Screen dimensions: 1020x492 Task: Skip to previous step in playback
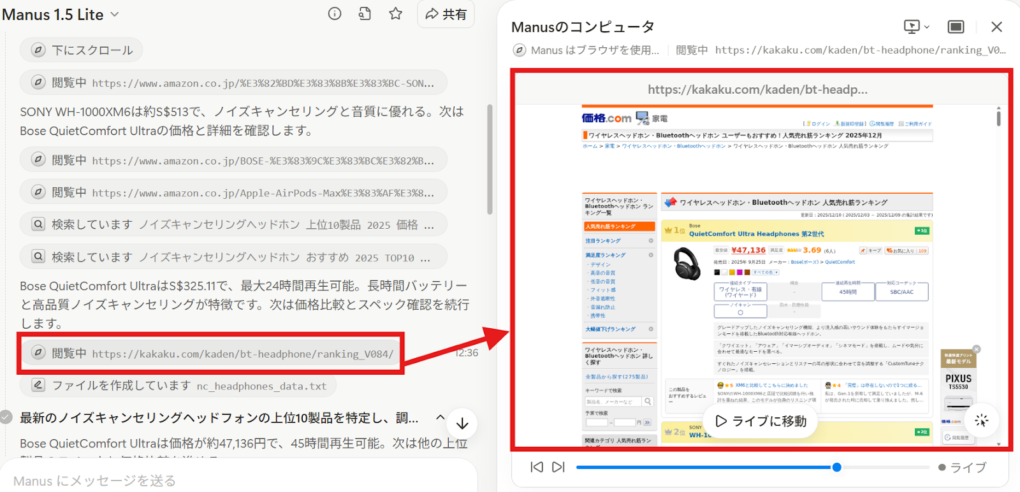pyautogui.click(x=537, y=467)
